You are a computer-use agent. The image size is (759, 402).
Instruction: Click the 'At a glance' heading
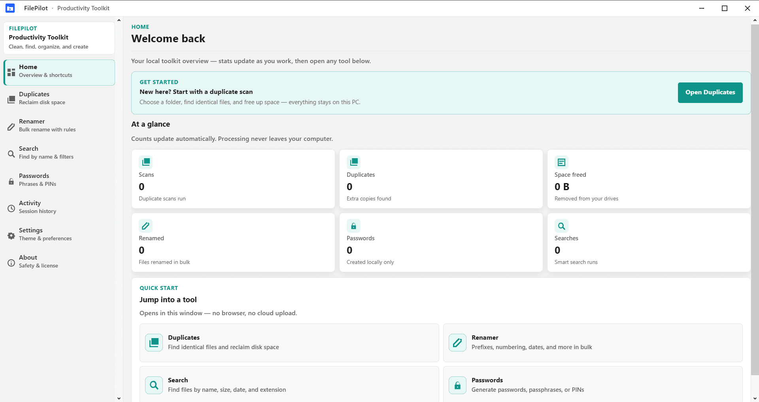[151, 124]
